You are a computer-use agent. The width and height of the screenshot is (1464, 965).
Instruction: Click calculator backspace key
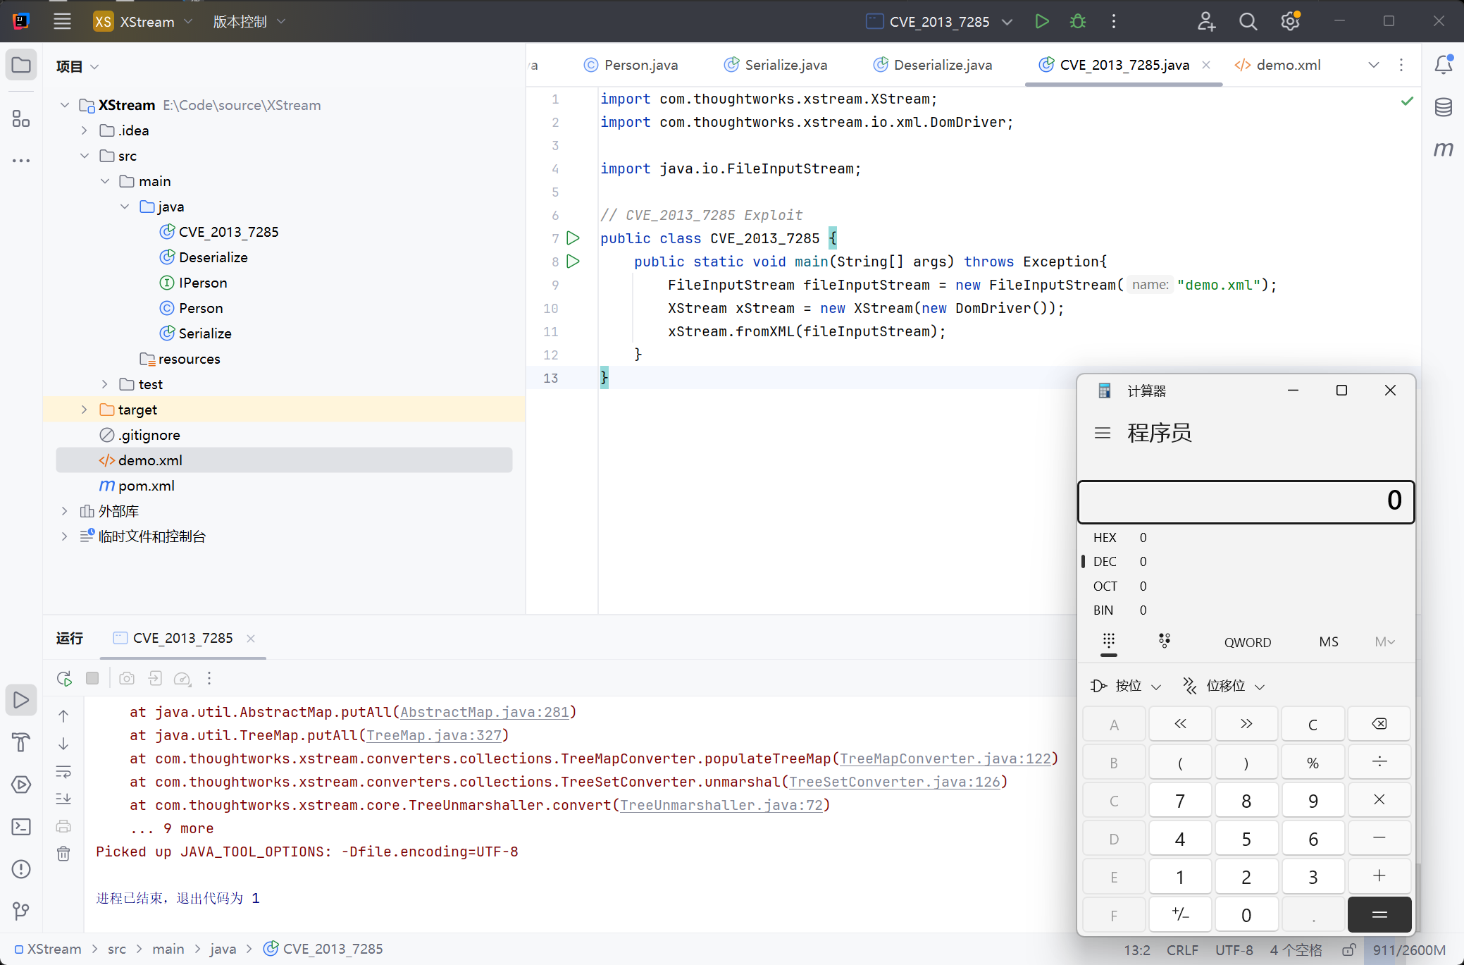pyautogui.click(x=1379, y=724)
